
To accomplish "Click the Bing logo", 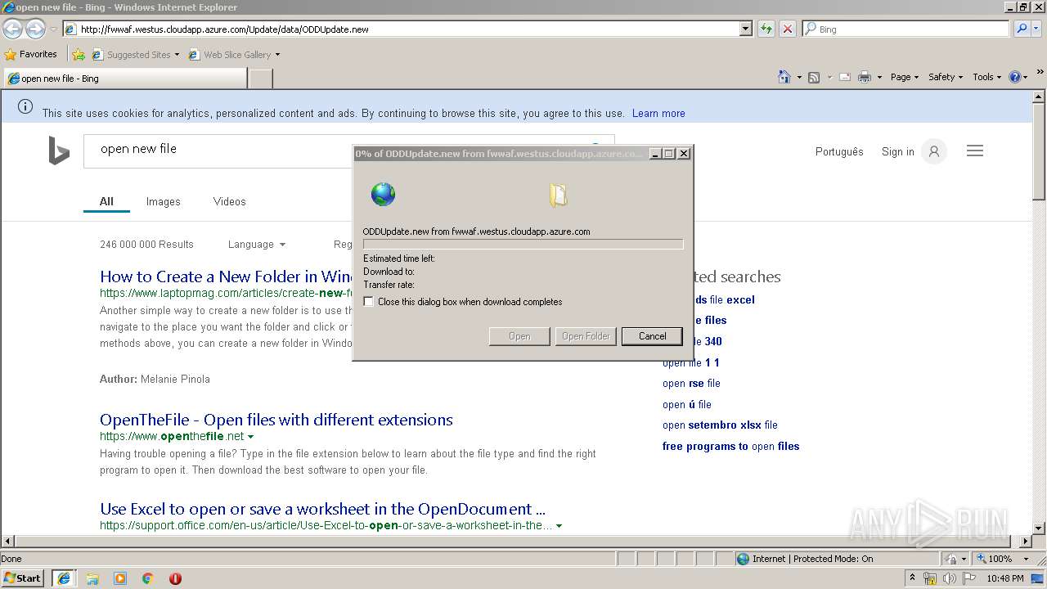I will [59, 151].
